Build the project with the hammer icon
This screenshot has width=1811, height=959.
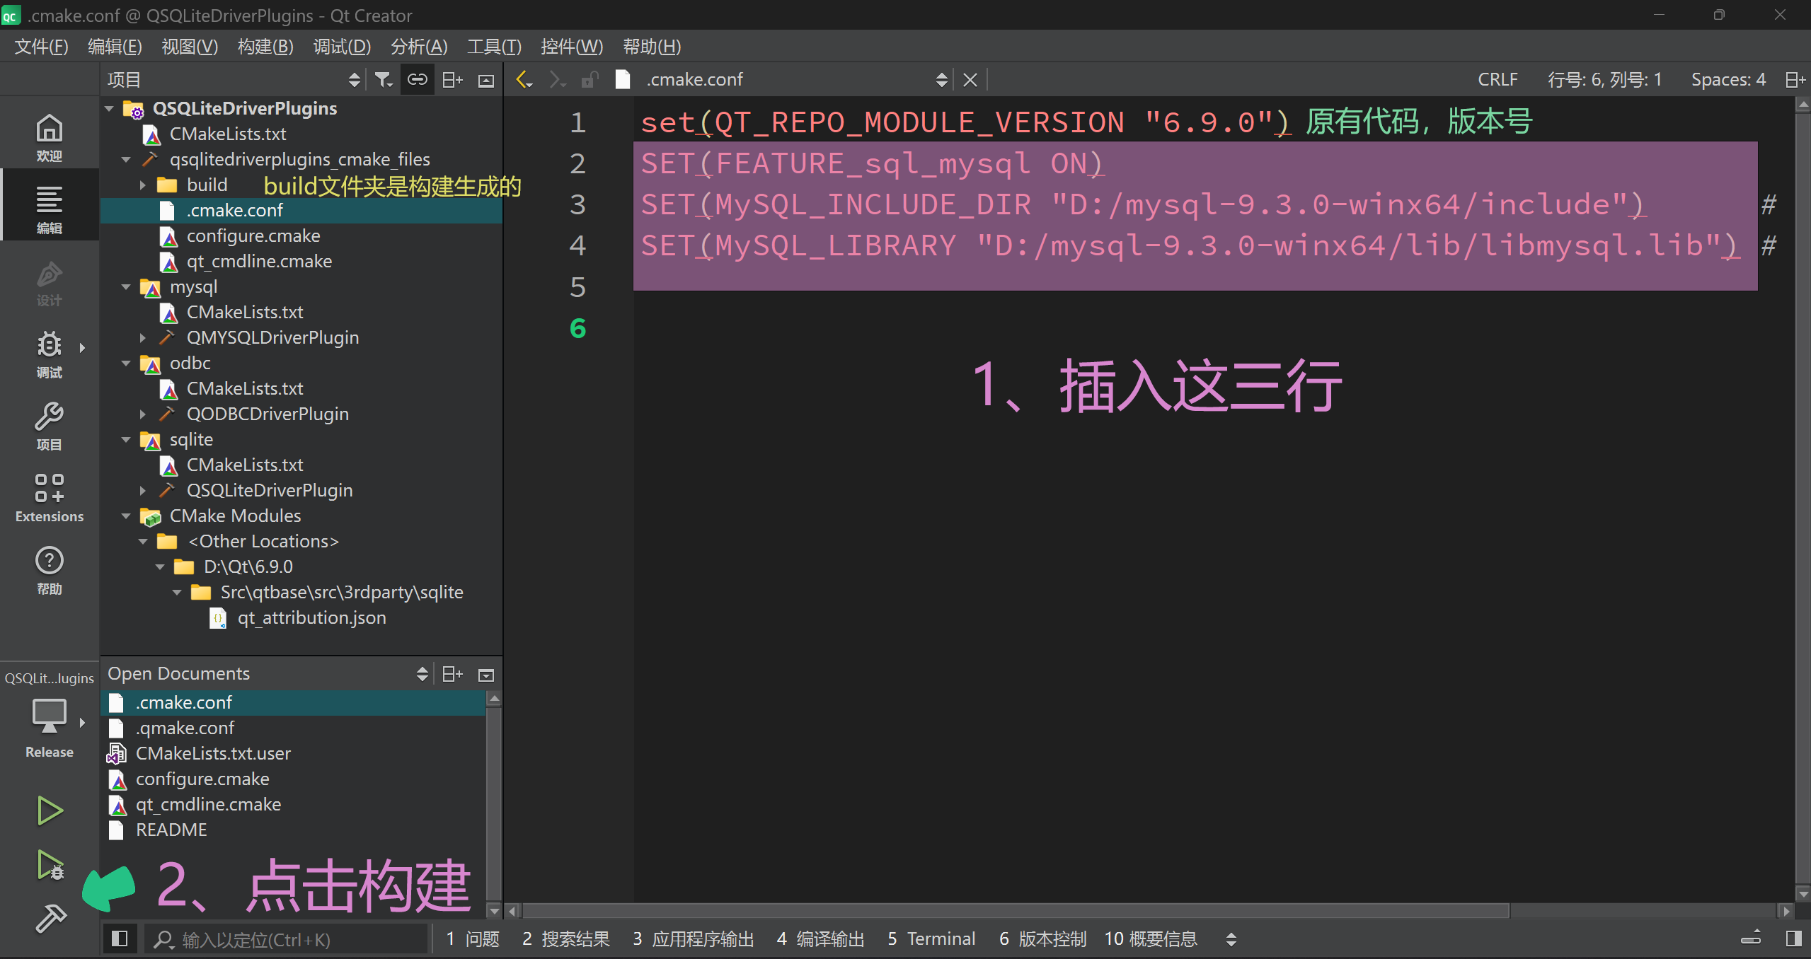(x=50, y=919)
